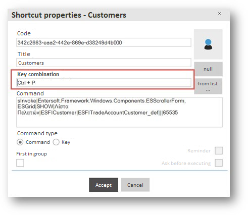Image resolution: width=248 pixels, height=215 pixels.
Task: Toggle the Reminder checkbox
Action: pos(219,150)
